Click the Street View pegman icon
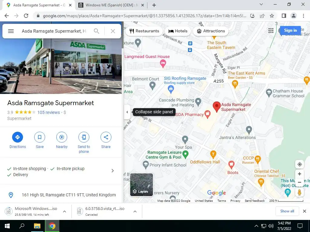 [299, 192]
